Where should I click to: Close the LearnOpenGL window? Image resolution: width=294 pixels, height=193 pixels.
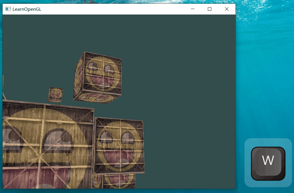coord(226,9)
